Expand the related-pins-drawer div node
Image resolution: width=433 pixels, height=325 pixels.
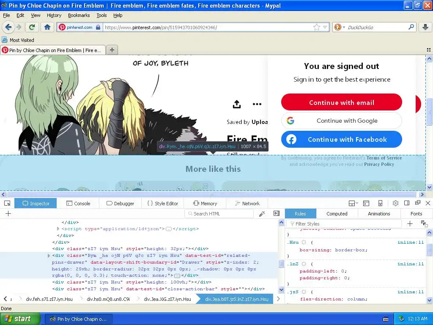tap(49, 256)
